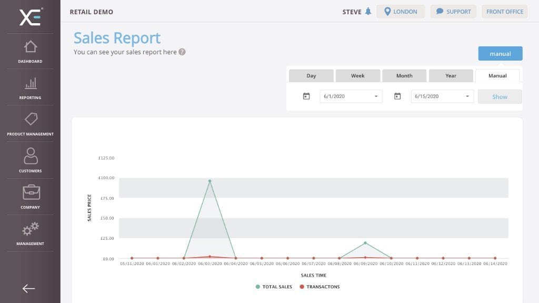Click the back arrow in sidebar

(x=28, y=288)
